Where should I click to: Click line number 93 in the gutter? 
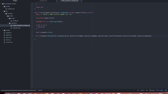(x=32, y=36)
